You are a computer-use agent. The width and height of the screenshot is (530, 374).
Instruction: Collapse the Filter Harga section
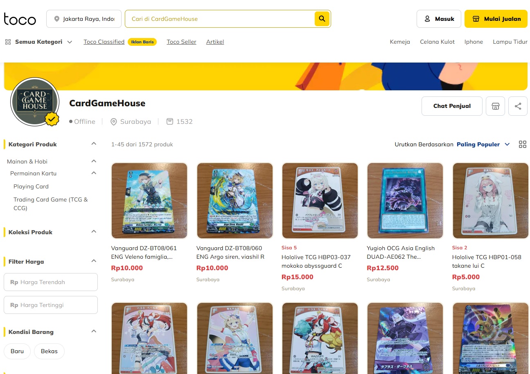coord(94,261)
